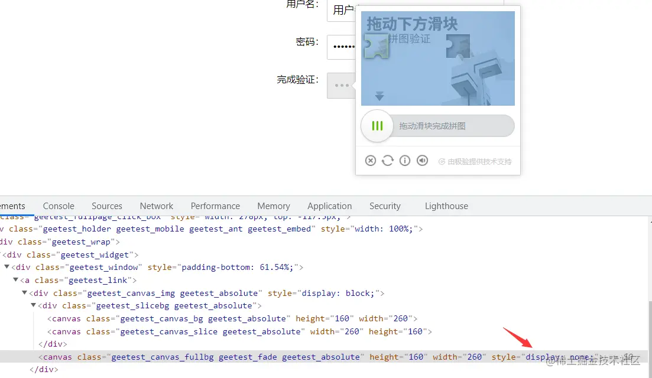
Task: Click the password input field
Action: click(343, 47)
